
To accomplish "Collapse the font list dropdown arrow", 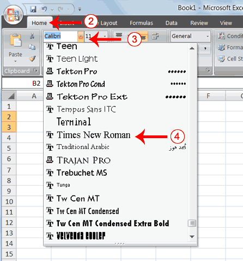I will 81,36.
